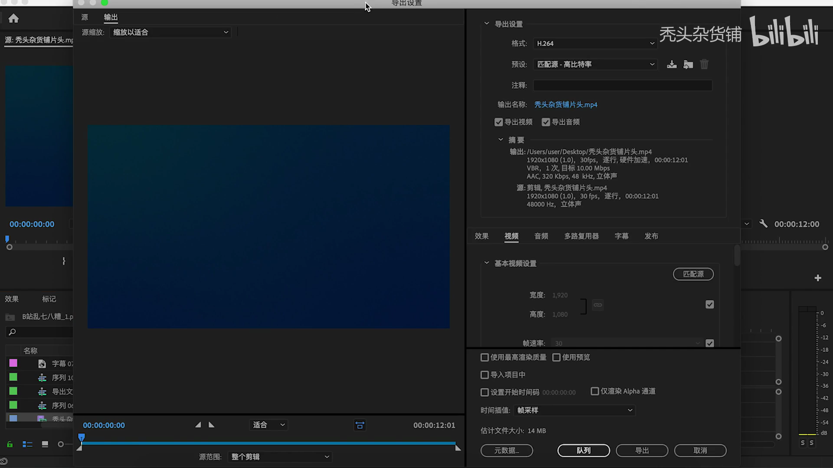This screenshot has height=468, width=833.
Task: Click the width-height link icon
Action: coord(598,305)
